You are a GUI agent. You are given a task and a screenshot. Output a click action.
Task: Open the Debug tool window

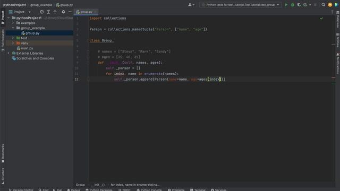tap(73, 190)
